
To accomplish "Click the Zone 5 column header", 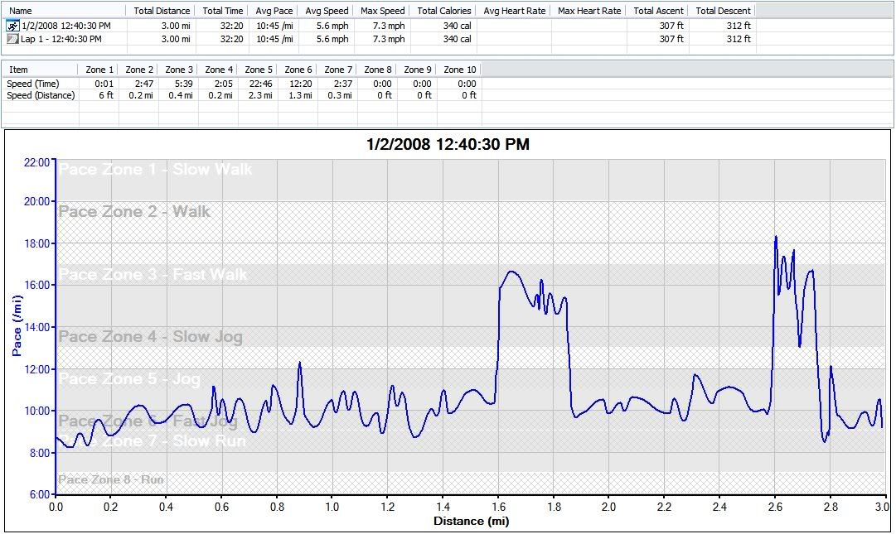I will coord(259,70).
